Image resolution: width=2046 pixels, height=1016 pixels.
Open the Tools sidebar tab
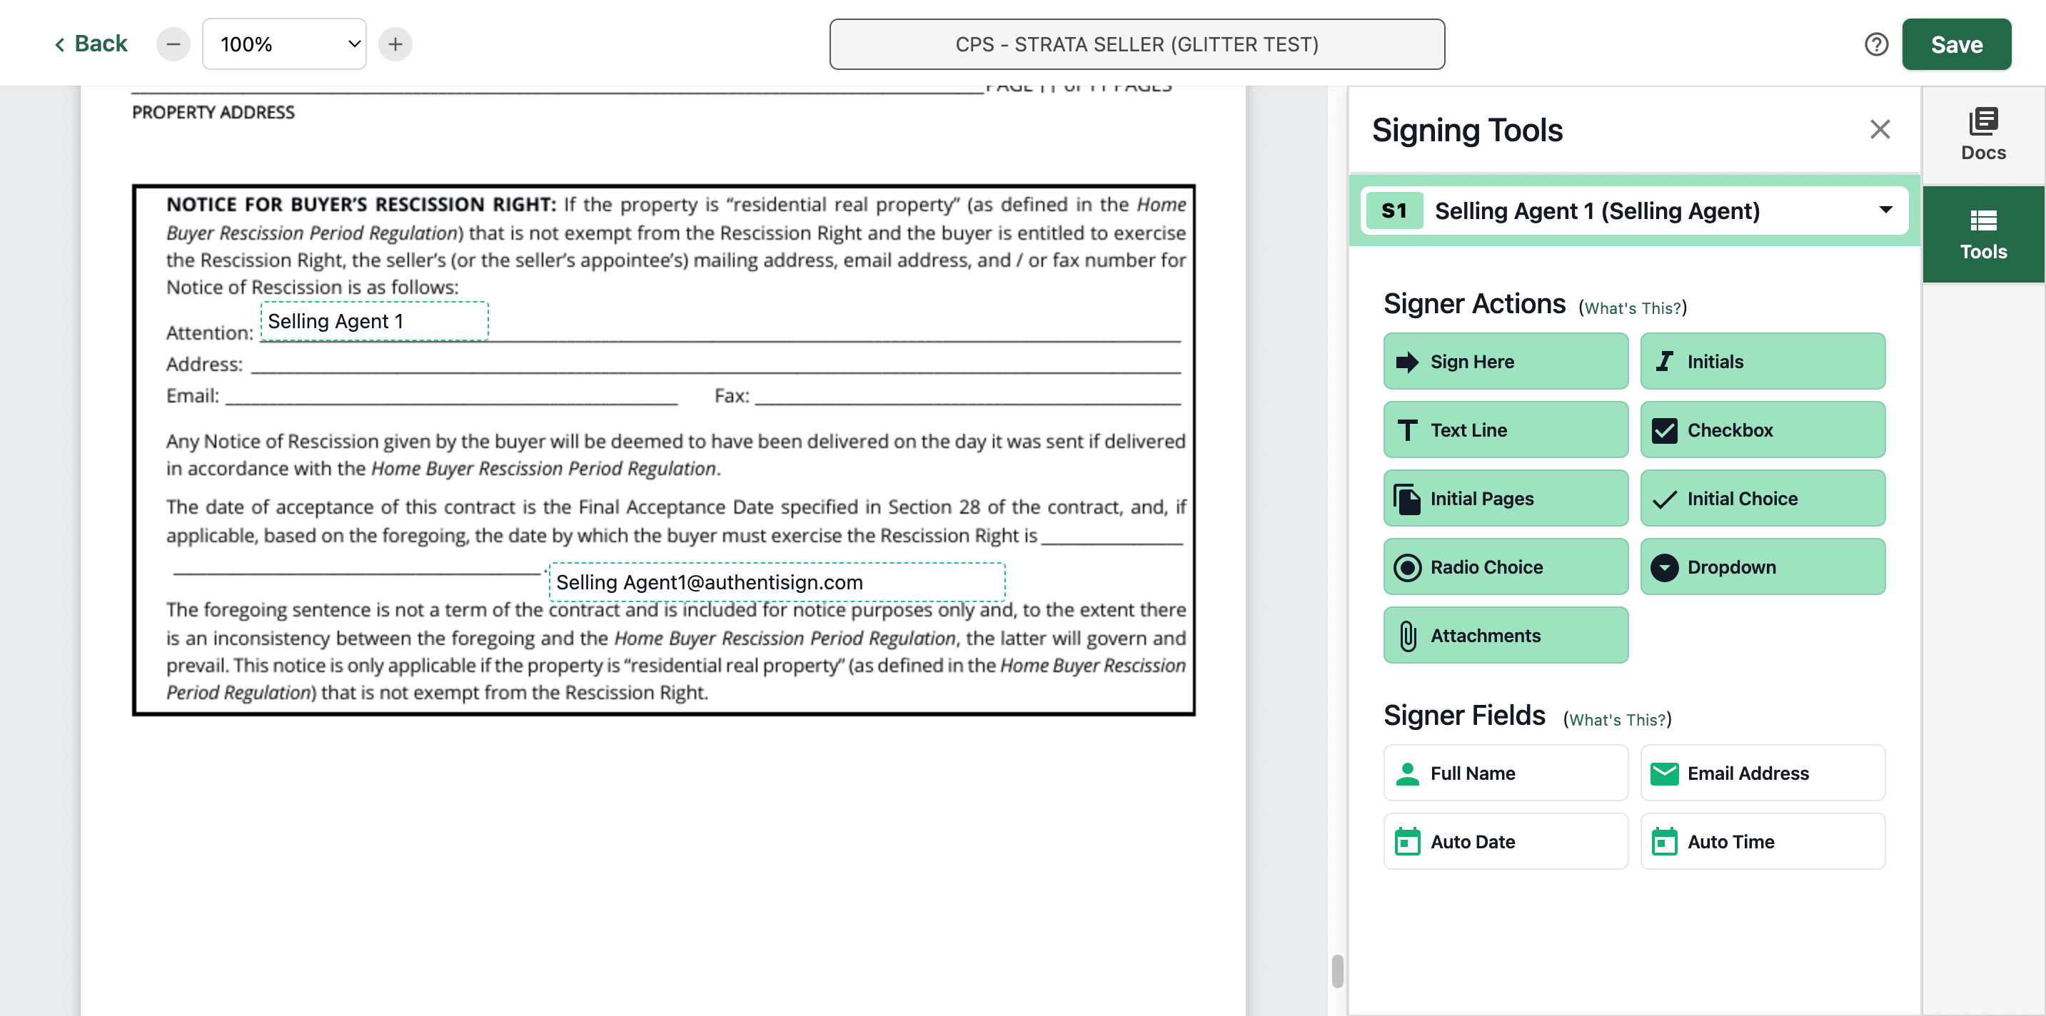1983,234
